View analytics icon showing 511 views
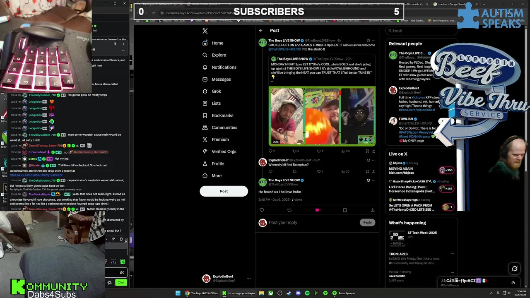This screenshot has height=298, width=530. pos(345,151)
